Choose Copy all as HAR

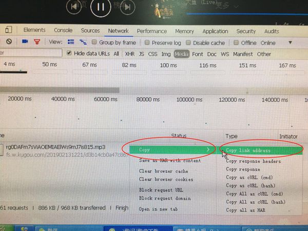(x=245, y=210)
